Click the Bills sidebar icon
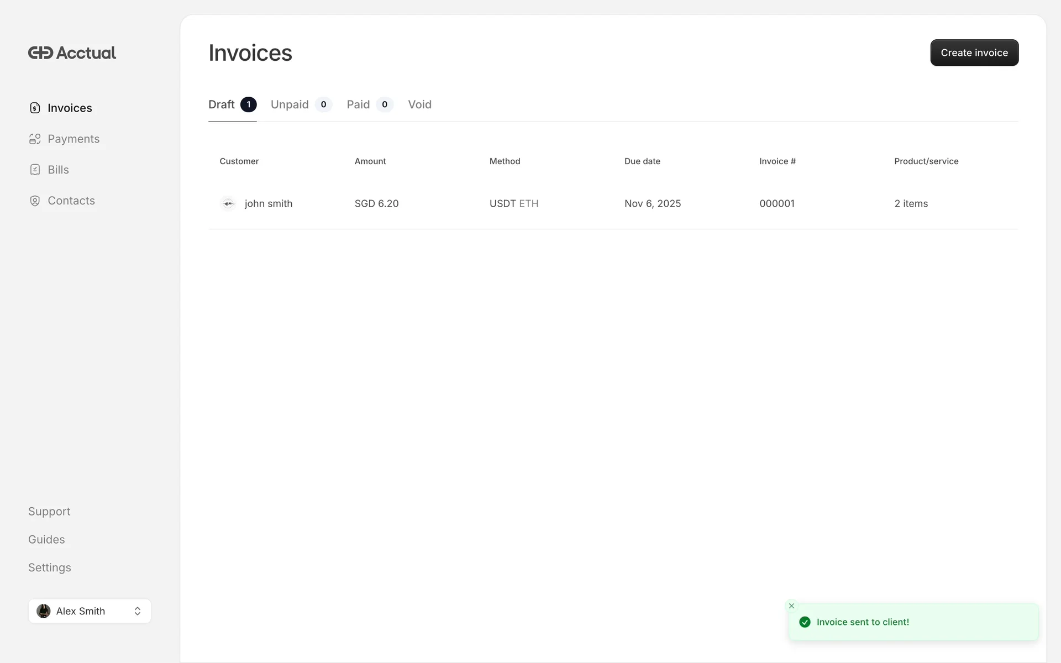Image resolution: width=1061 pixels, height=663 pixels. click(35, 170)
